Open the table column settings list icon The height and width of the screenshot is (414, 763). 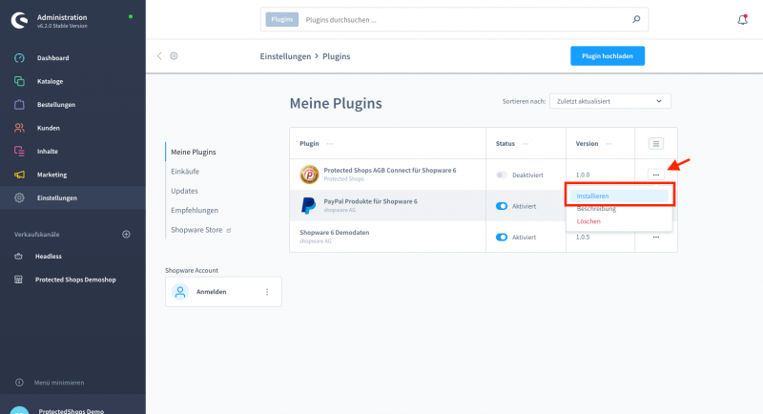tap(656, 143)
